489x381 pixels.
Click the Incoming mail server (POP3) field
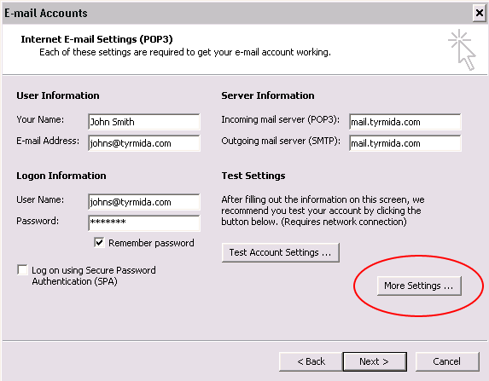tap(405, 122)
